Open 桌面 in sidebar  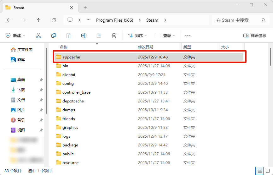click(18, 79)
